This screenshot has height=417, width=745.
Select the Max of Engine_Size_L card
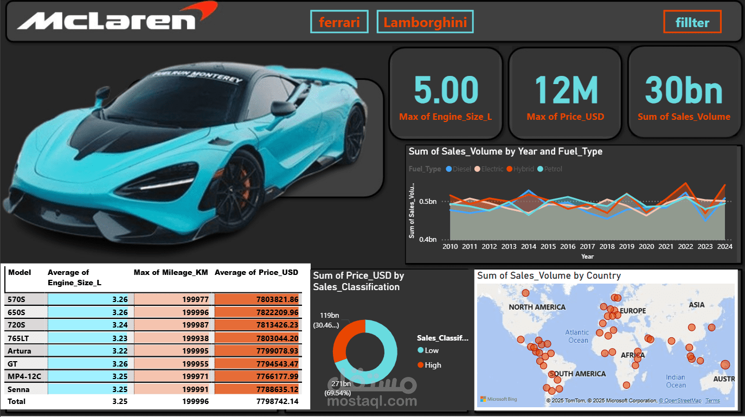tap(446, 93)
